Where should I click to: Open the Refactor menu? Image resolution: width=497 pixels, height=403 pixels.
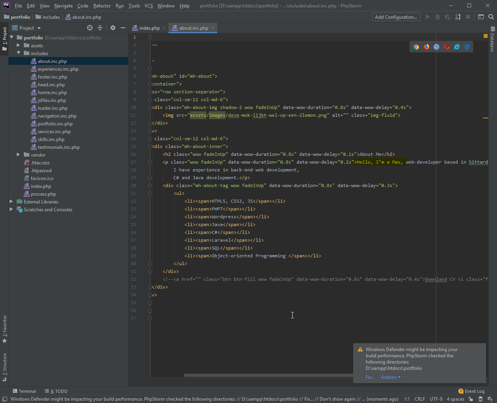(x=102, y=6)
